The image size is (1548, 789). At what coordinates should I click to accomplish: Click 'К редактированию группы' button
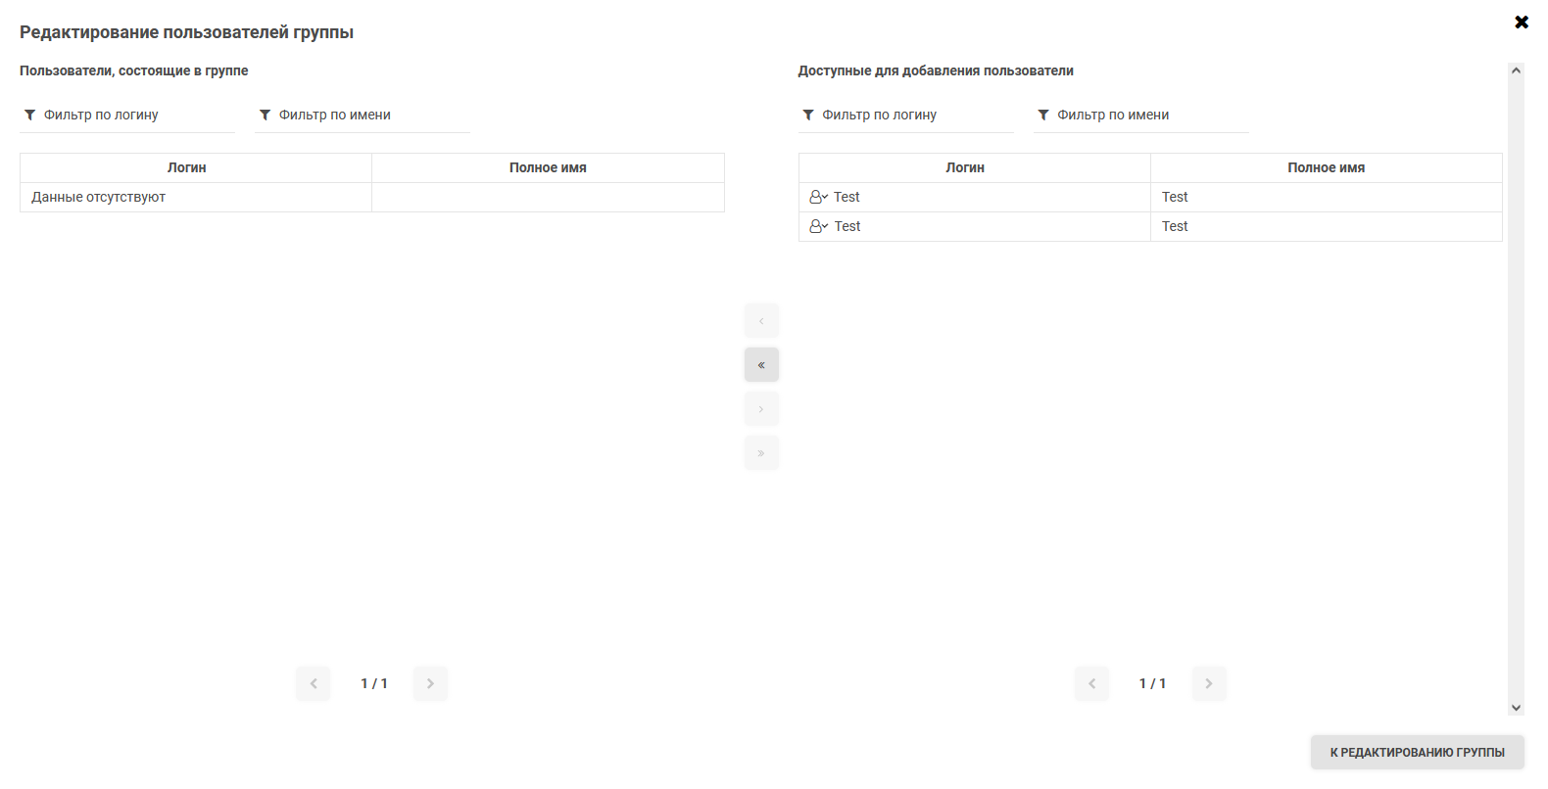coord(1417,752)
